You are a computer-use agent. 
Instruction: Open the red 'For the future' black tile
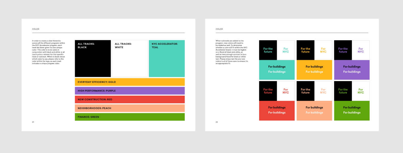[268, 91]
